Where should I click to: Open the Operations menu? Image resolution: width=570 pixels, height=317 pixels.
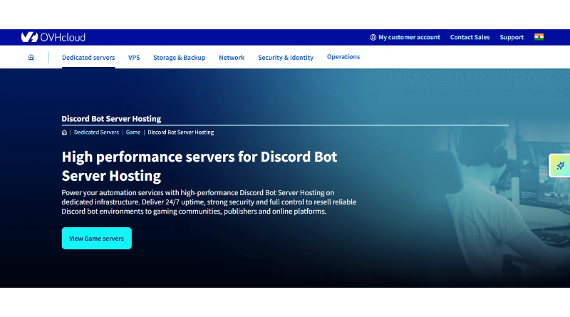click(343, 57)
